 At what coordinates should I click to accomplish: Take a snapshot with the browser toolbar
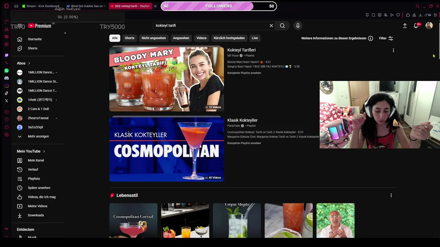pyautogui.click(x=373, y=15)
